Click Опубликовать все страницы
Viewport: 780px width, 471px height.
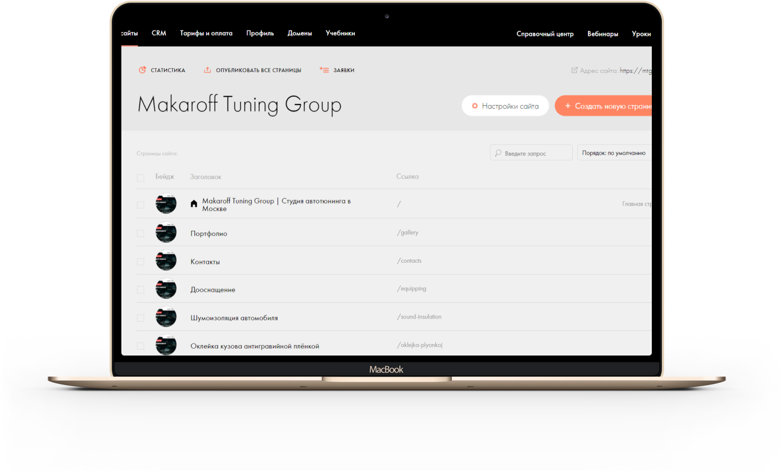(258, 71)
